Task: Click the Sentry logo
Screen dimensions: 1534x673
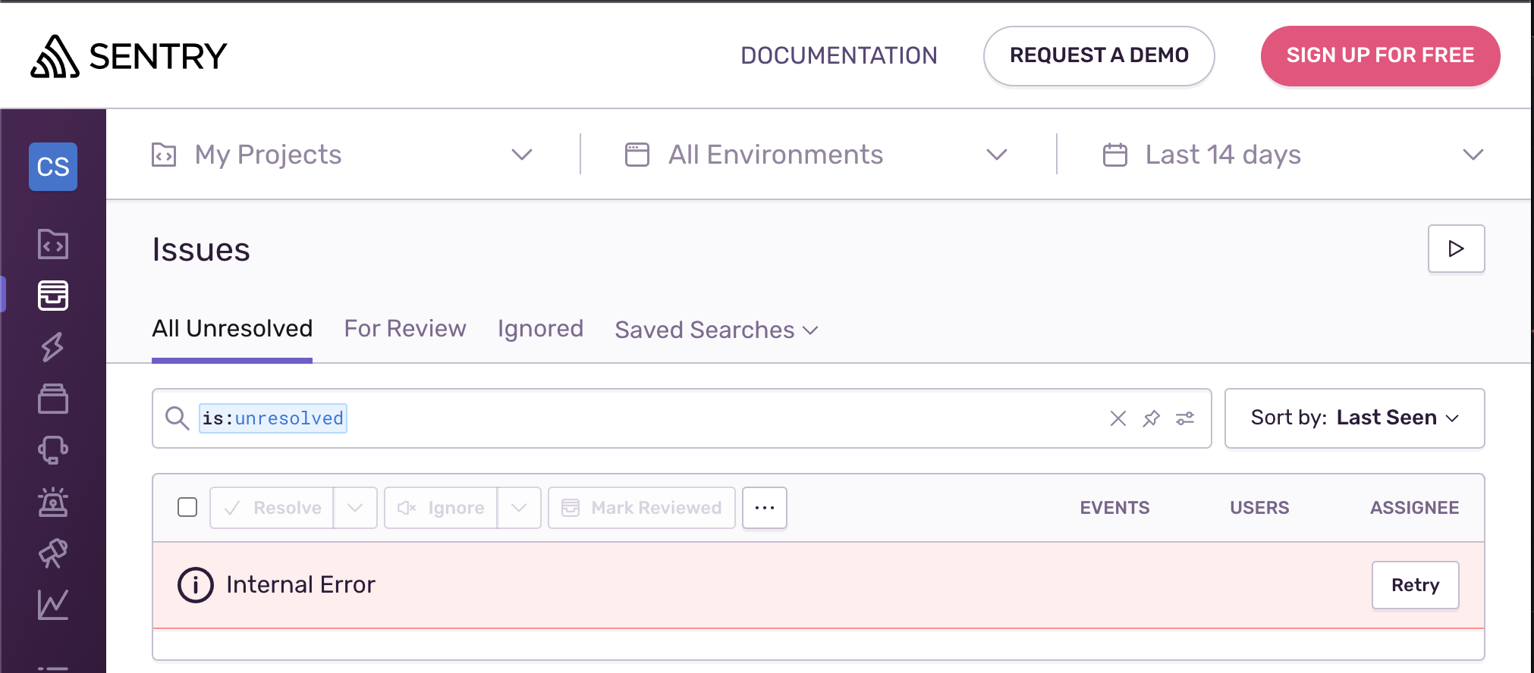Action: [128, 56]
